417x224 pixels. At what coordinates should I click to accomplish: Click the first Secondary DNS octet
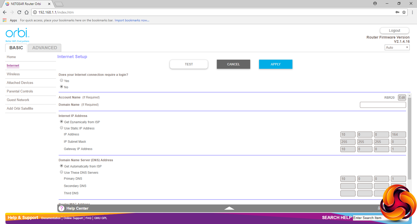348,186
